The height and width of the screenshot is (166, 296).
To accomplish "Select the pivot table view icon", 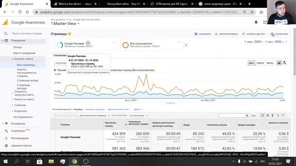I will tap(284, 116).
